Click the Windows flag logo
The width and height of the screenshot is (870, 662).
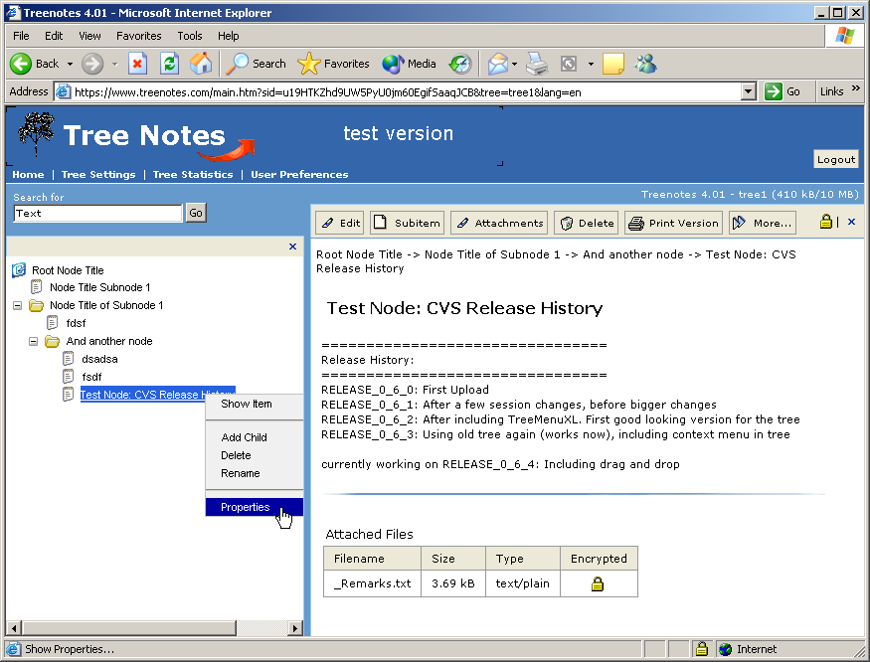click(x=845, y=36)
